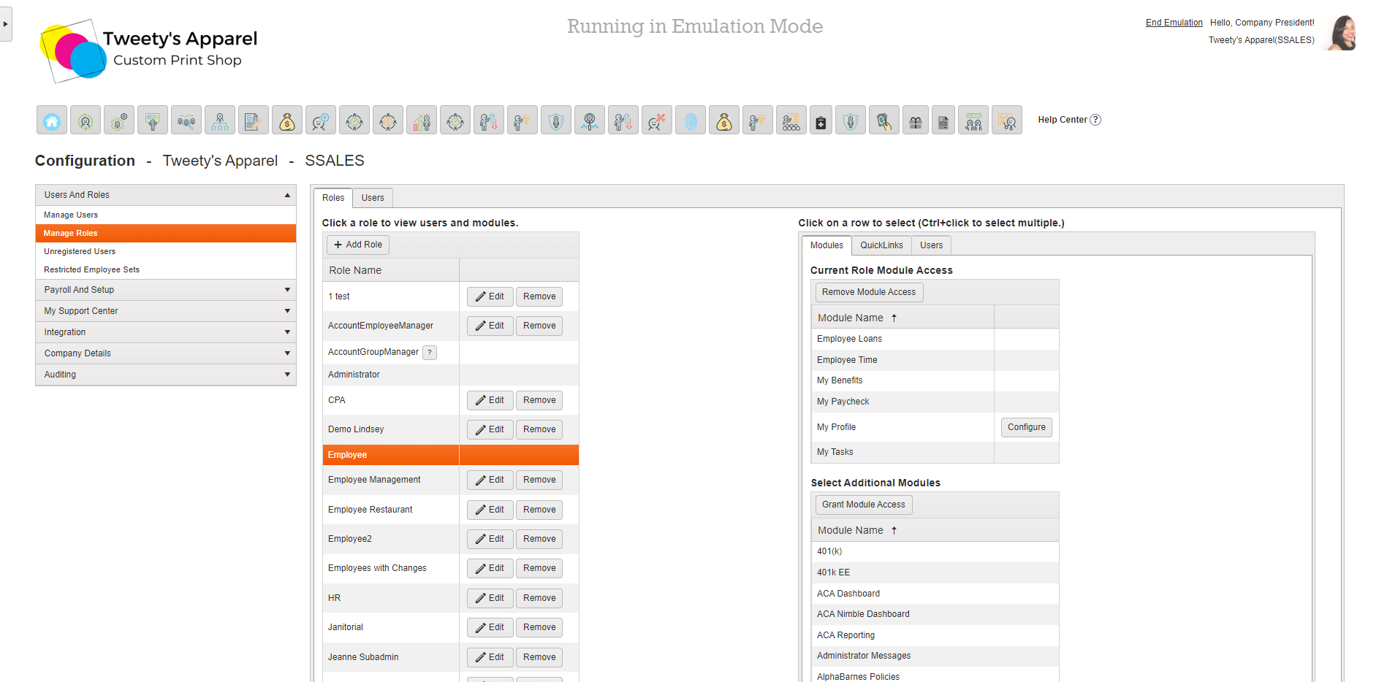The height and width of the screenshot is (682, 1387).
Task: Click the question mark beside AccountGroupManager
Action: coord(430,353)
